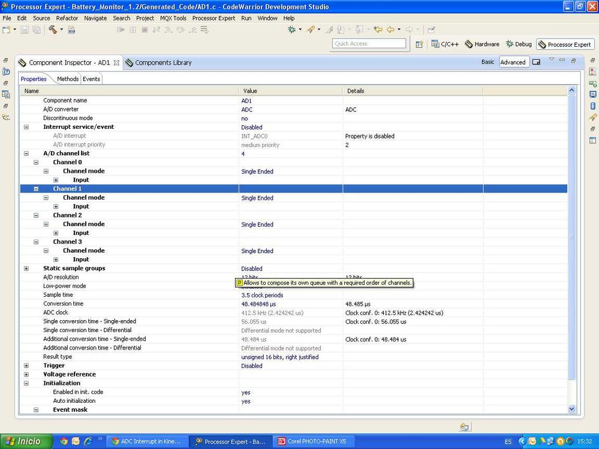599x449 pixels.
Task: Expand Input under Channel 0
Action: pyautogui.click(x=56, y=180)
